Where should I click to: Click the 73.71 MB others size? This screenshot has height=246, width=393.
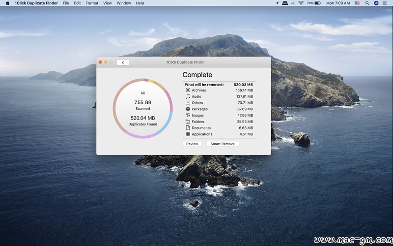[245, 103]
